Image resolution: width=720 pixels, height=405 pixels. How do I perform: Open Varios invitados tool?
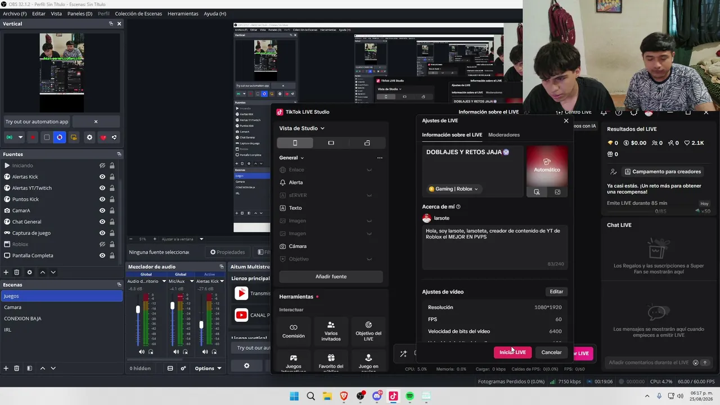coord(331,331)
